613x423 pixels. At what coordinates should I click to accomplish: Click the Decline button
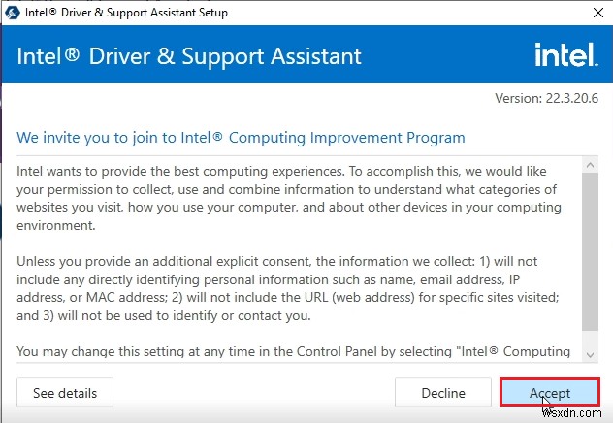tap(443, 393)
